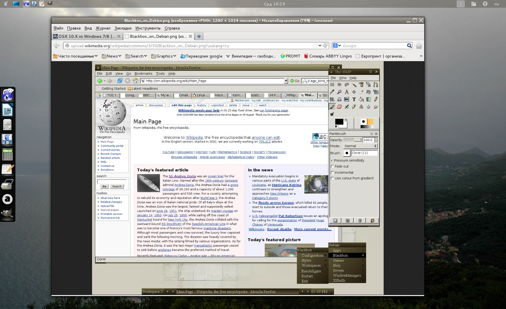The height and width of the screenshot is (309, 506).
Task: Show more bookmarks with the » chevron
Action: 421,56
